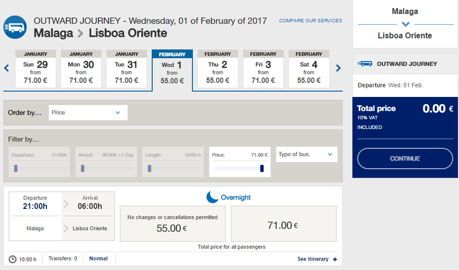
Task: Click the Price filter slider handle
Action: tap(262, 168)
